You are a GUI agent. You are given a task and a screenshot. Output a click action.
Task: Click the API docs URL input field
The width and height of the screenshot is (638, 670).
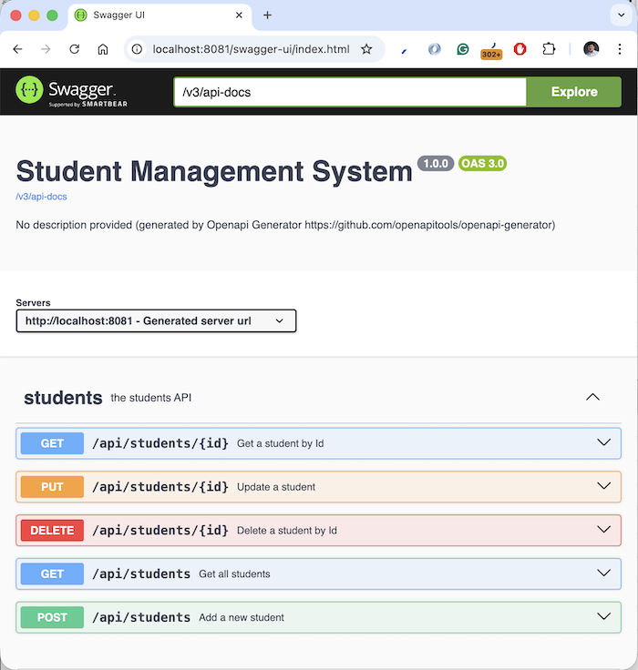click(349, 92)
